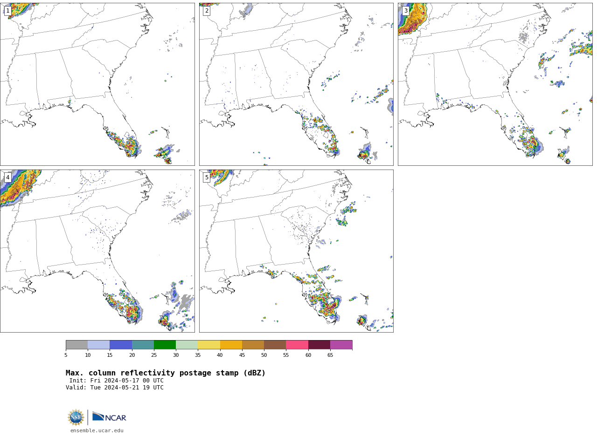Click the NCAR logo
Viewport: 597px width, 436px height.
(x=109, y=417)
